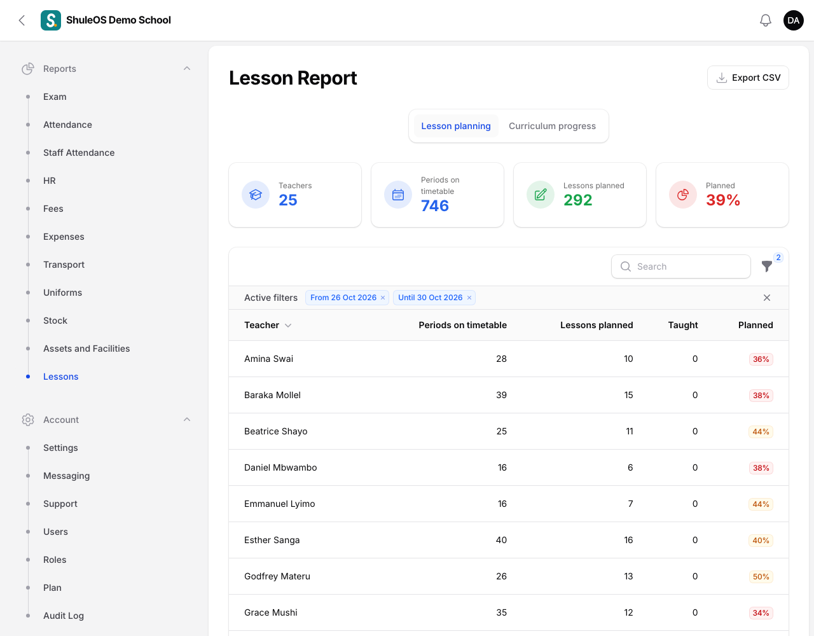Image resolution: width=814 pixels, height=636 pixels.
Task: Switch to the Lesson planning tab
Action: coord(456,126)
